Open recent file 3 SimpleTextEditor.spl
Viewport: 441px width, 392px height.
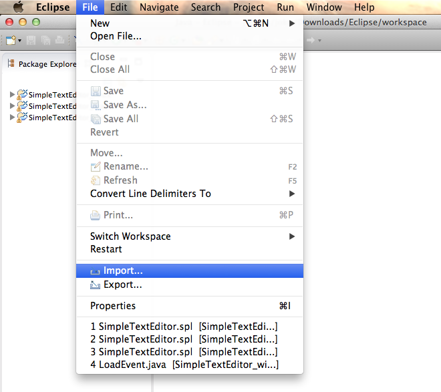point(190,352)
